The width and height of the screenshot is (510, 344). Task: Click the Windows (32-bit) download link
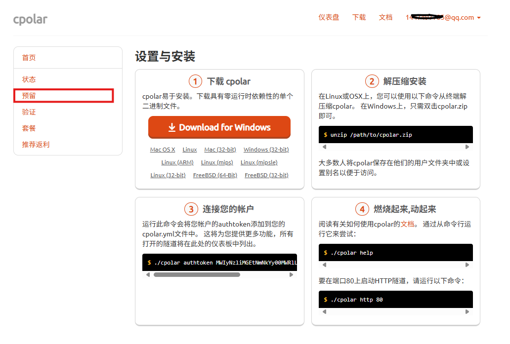tap(266, 150)
